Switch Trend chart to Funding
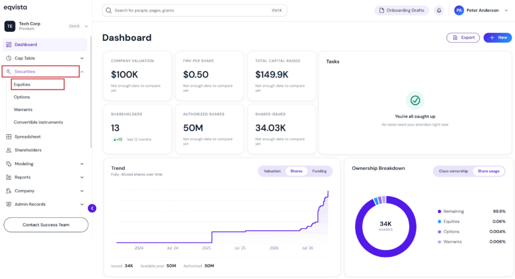This screenshot has width=515, height=279. pyautogui.click(x=319, y=171)
